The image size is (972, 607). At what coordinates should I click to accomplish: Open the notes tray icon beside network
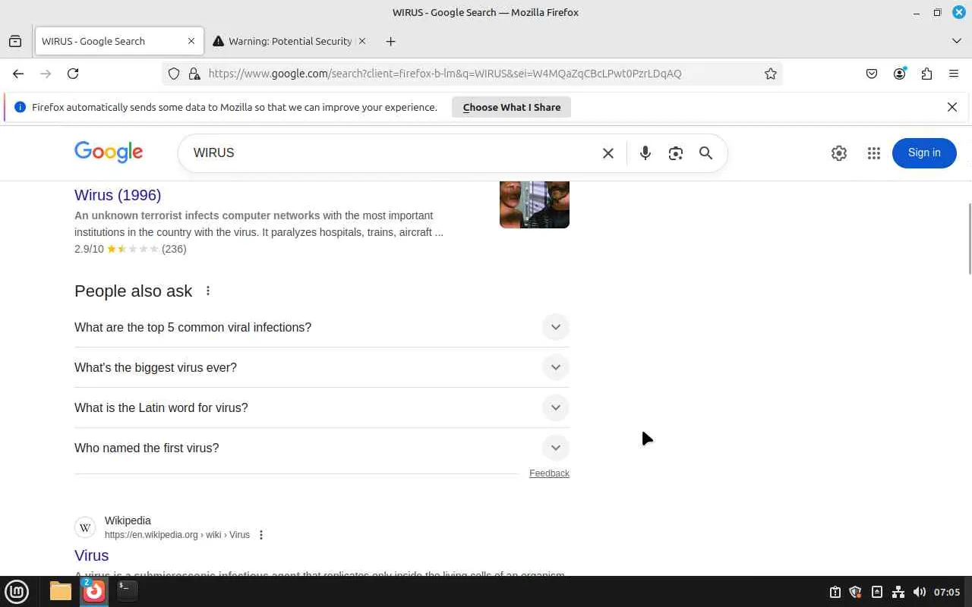coord(877,592)
